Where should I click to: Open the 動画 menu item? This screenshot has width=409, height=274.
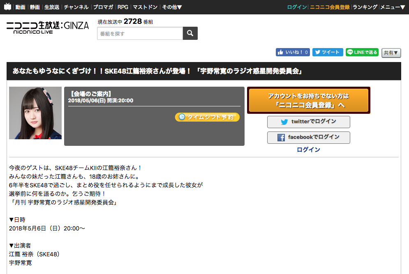coord(20,7)
